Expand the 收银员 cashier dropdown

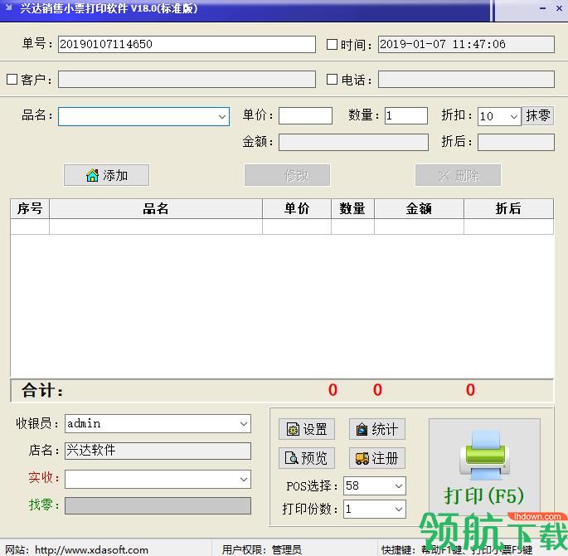pyautogui.click(x=244, y=424)
